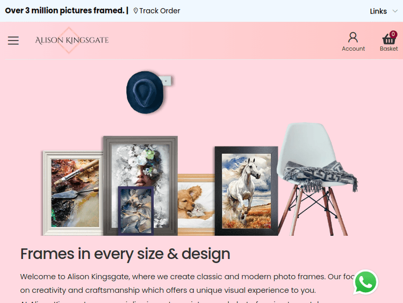Click the basket item count badge
Image resolution: width=403 pixels, height=303 pixels.
click(393, 34)
